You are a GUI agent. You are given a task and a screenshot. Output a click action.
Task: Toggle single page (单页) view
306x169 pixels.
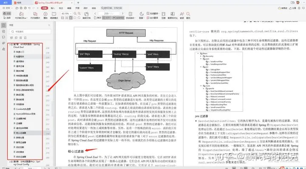click(x=98, y=18)
